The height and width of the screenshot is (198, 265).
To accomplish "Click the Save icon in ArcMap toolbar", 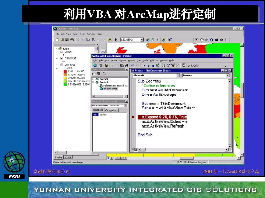I will [x=67, y=40].
